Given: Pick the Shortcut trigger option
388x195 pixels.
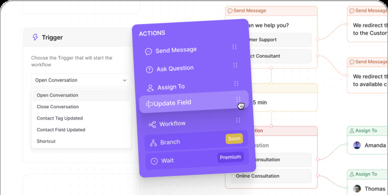Looking at the screenshot, I should click(46, 141).
